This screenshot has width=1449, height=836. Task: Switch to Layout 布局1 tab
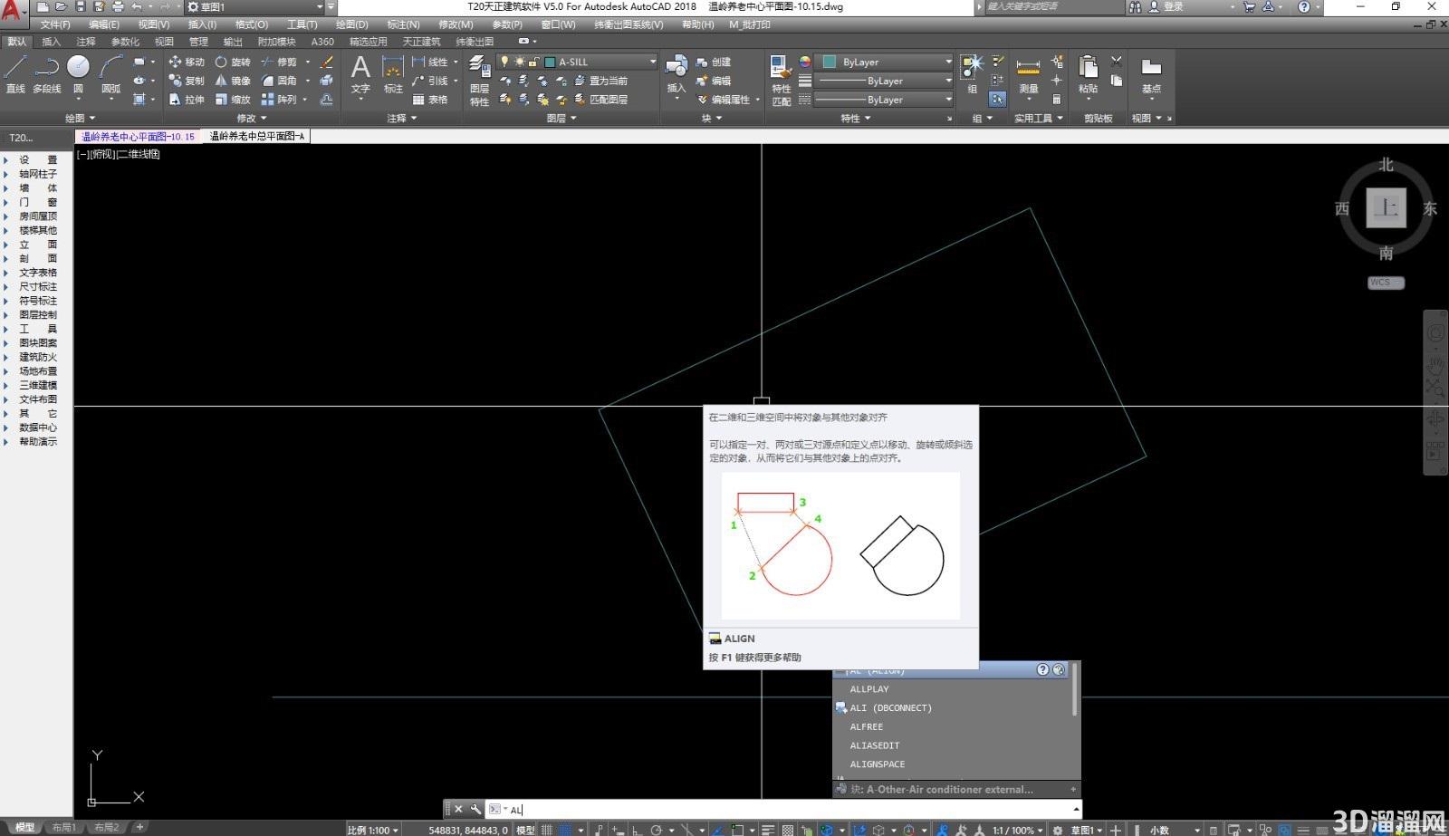tap(63, 827)
